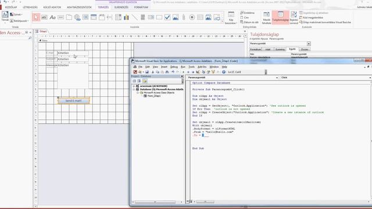Select the Option Group (XYZ) control
The height and width of the screenshot is (209, 372).
click(102, 17)
